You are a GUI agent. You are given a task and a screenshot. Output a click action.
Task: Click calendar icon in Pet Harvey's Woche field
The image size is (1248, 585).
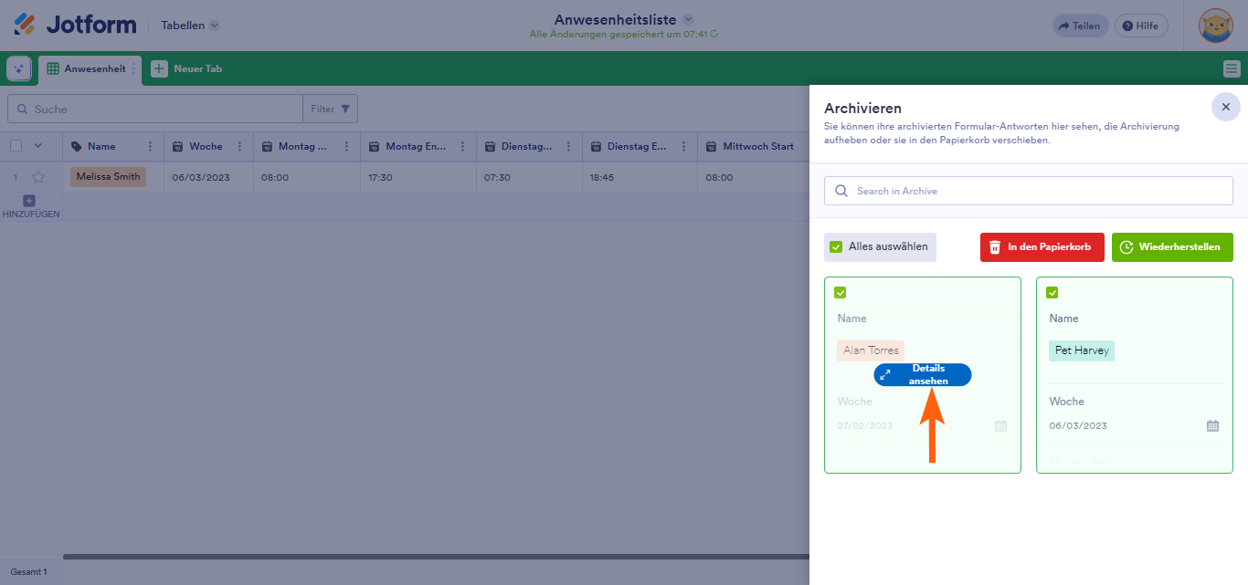(1212, 425)
